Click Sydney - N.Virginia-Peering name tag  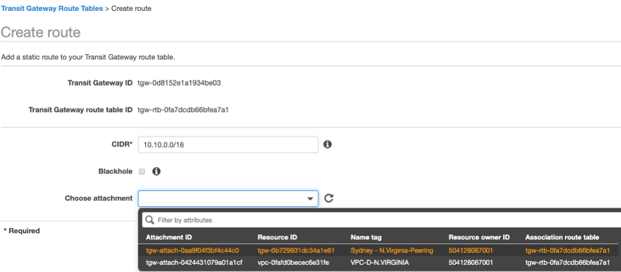click(x=392, y=250)
